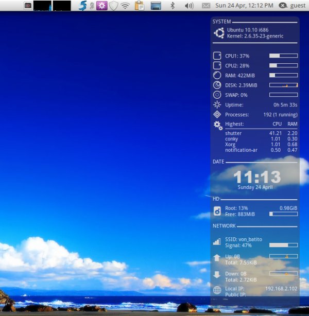This screenshot has width=309, height=316.
Task: Open the shield security tray icon
Action: [x=113, y=6]
